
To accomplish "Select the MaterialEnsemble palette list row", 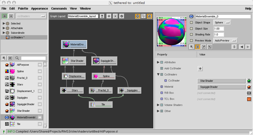I will click(22, 117).
